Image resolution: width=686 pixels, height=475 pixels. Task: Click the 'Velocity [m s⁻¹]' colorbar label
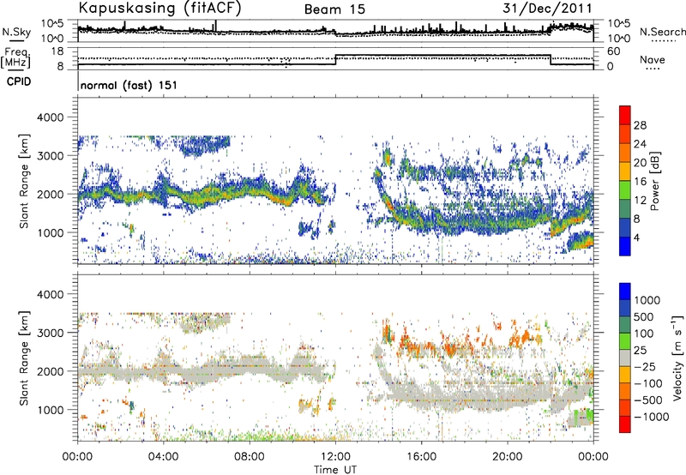[x=677, y=357]
